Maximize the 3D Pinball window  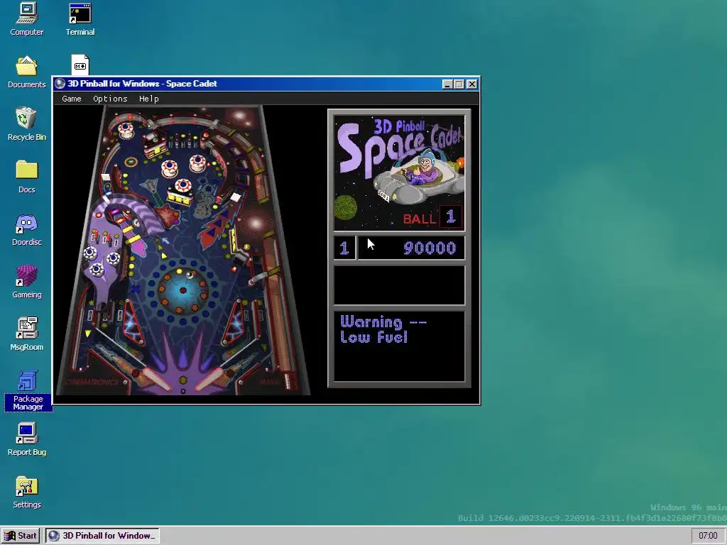coord(459,84)
